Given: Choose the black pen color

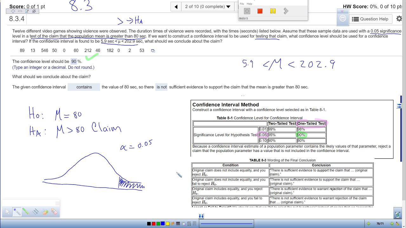Looking at the screenshot, I should tap(149, 224).
